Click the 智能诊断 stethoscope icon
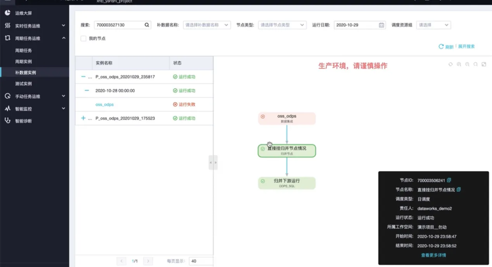Viewport: 492px width, 267px height. (x=7, y=121)
